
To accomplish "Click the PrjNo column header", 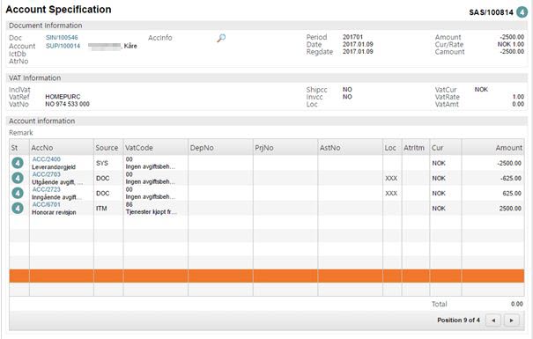I will 285,148.
